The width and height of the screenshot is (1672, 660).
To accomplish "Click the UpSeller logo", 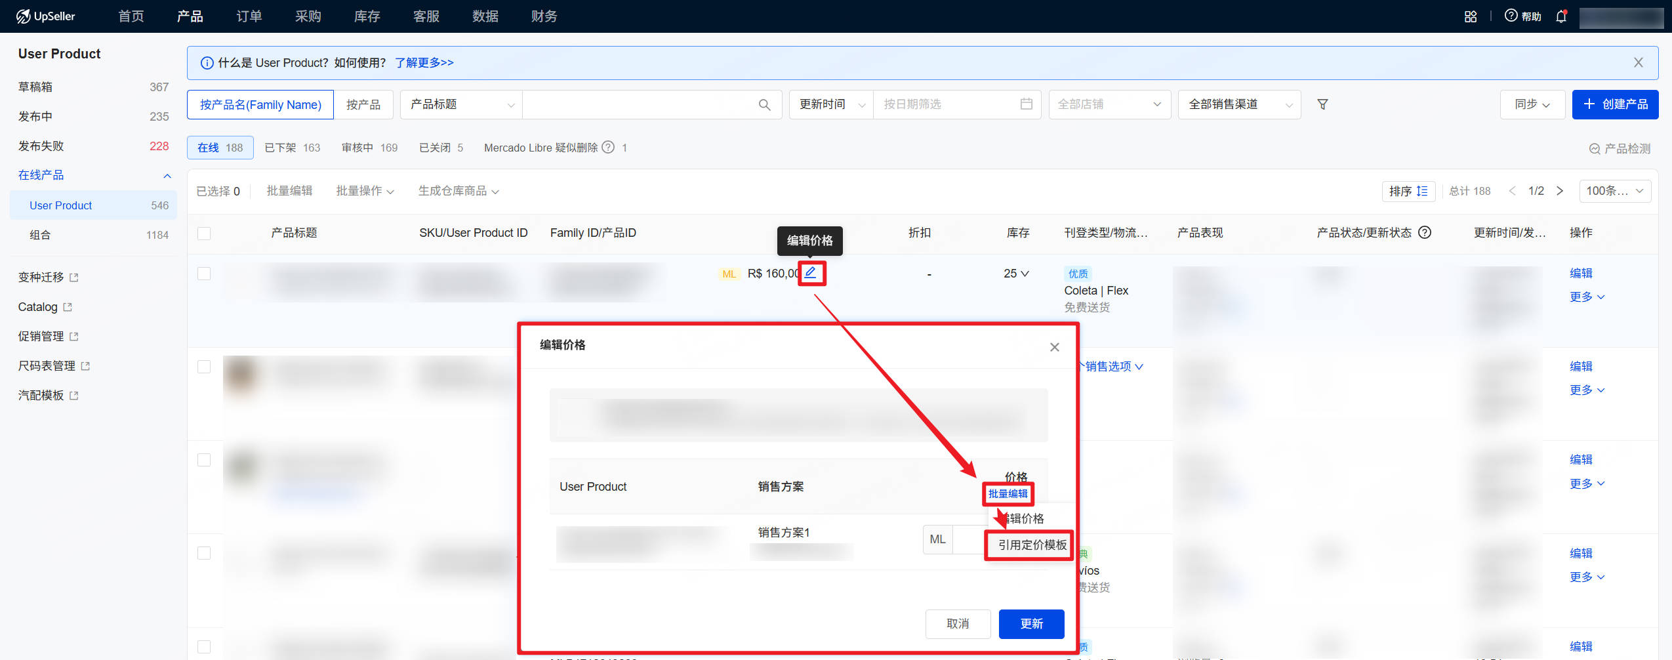I will 46,16.
